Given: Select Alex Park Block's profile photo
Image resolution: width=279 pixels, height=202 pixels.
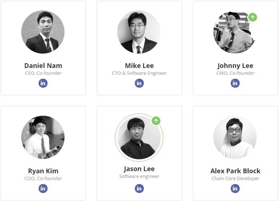Looking at the screenshot, I should click(x=235, y=137).
